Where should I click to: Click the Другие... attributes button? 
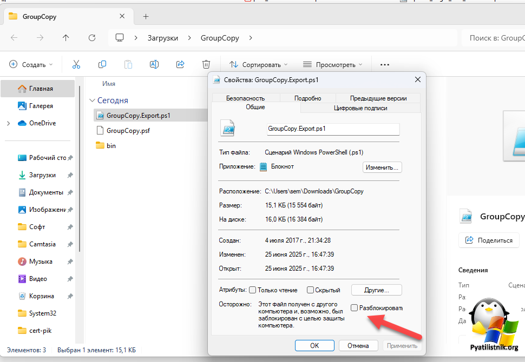(376, 290)
